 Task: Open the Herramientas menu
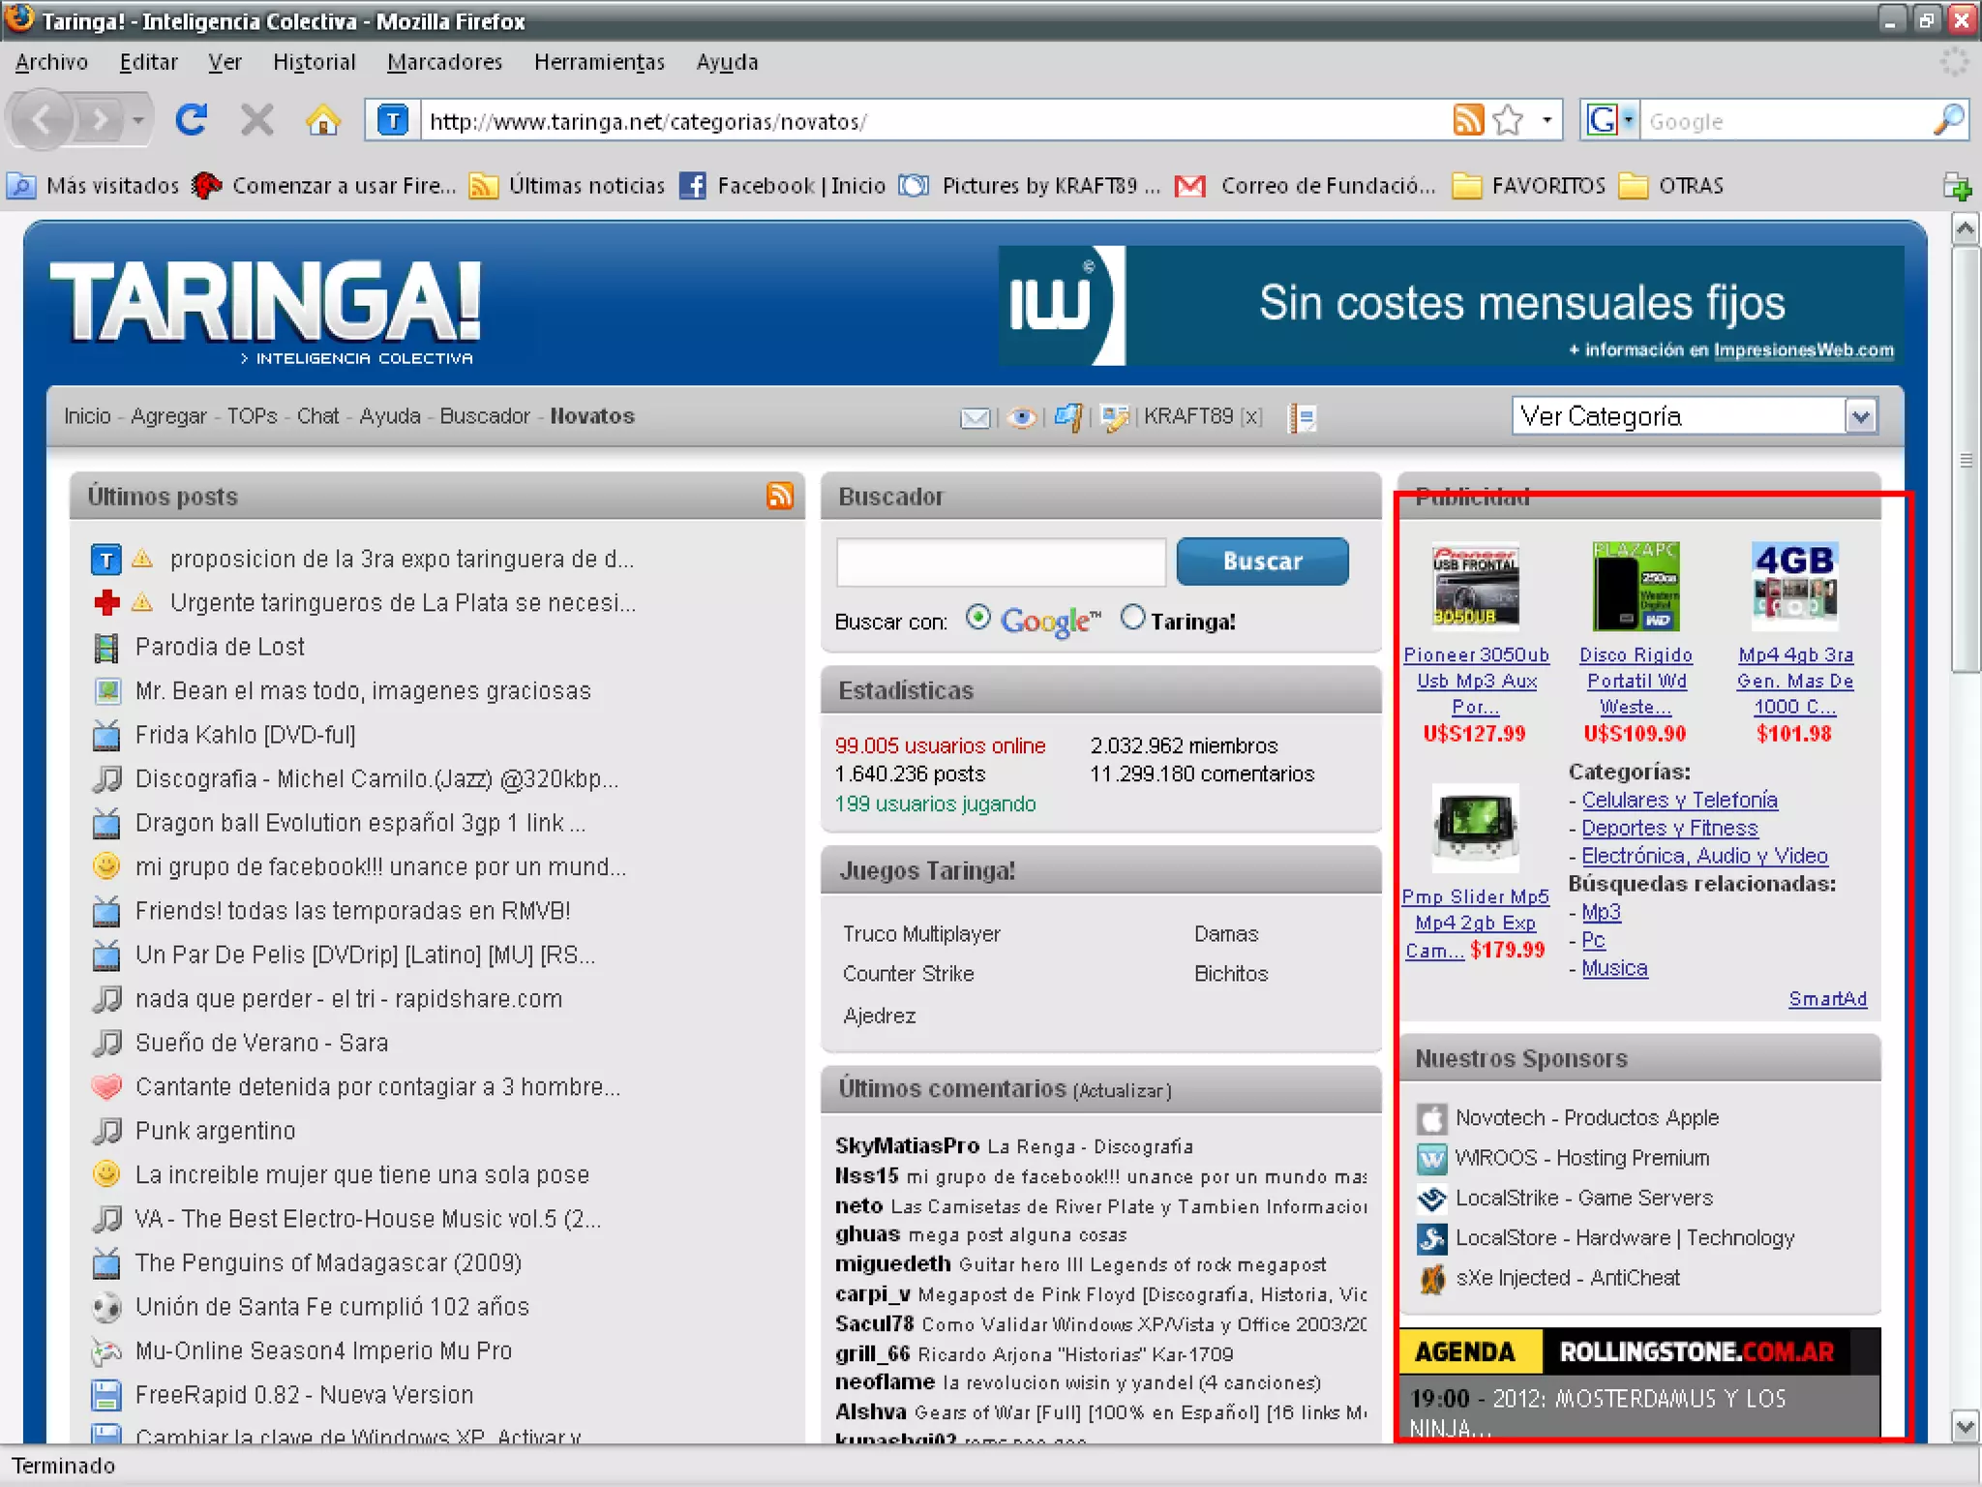(598, 62)
